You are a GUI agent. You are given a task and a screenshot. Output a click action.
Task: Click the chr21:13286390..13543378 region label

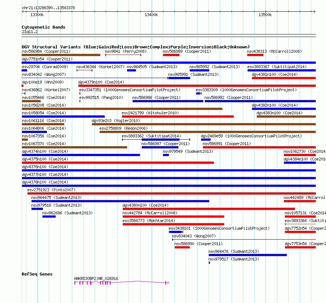(48, 8)
